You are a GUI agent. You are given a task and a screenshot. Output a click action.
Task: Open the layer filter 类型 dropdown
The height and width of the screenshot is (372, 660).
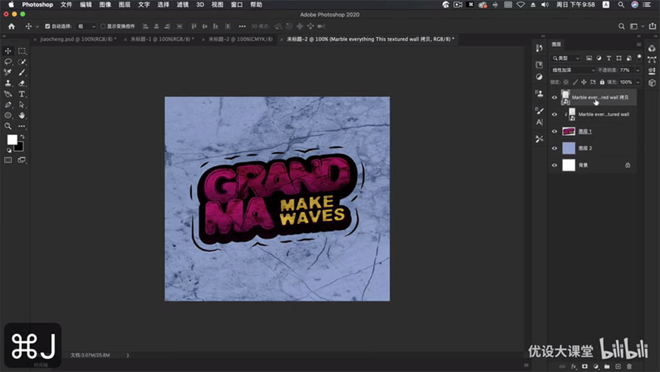(567, 58)
